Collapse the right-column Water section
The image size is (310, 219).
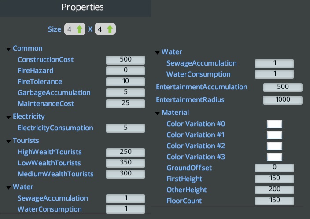pyautogui.click(x=158, y=52)
